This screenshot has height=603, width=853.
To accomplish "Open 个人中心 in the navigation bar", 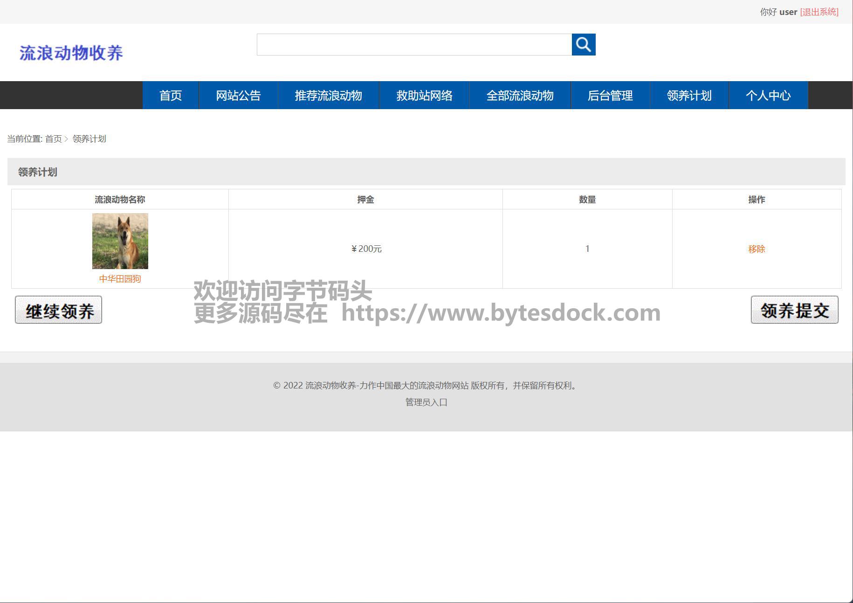I will click(x=768, y=96).
